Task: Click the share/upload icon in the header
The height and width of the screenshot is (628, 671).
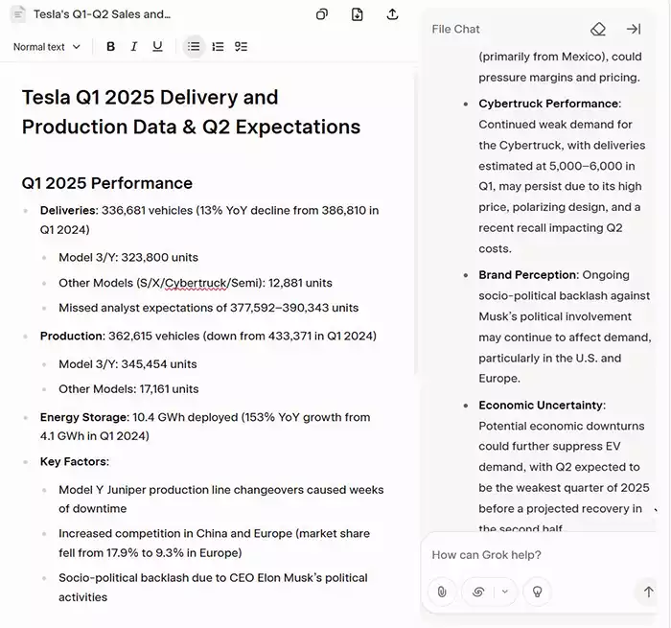Action: pyautogui.click(x=392, y=14)
